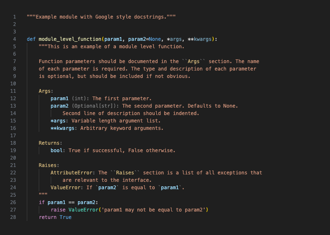
Task: Click the error string 'param1 may not be equal'
Action: click(x=153, y=210)
